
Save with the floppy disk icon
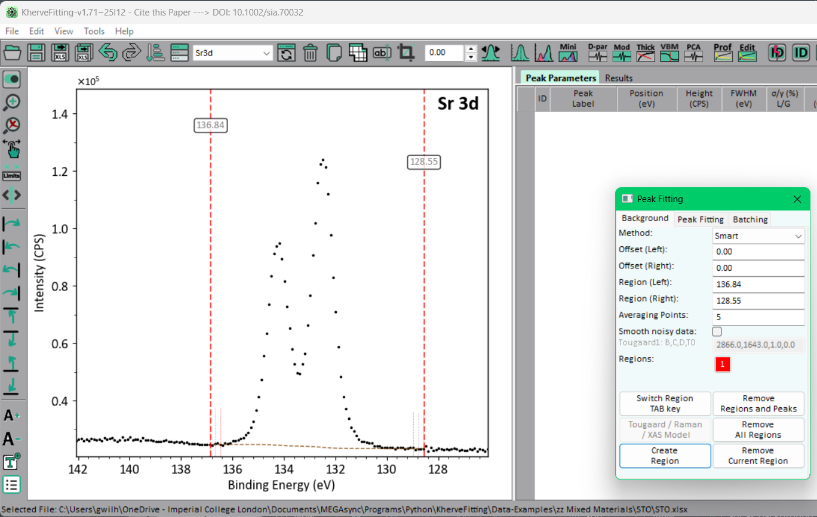(36, 52)
